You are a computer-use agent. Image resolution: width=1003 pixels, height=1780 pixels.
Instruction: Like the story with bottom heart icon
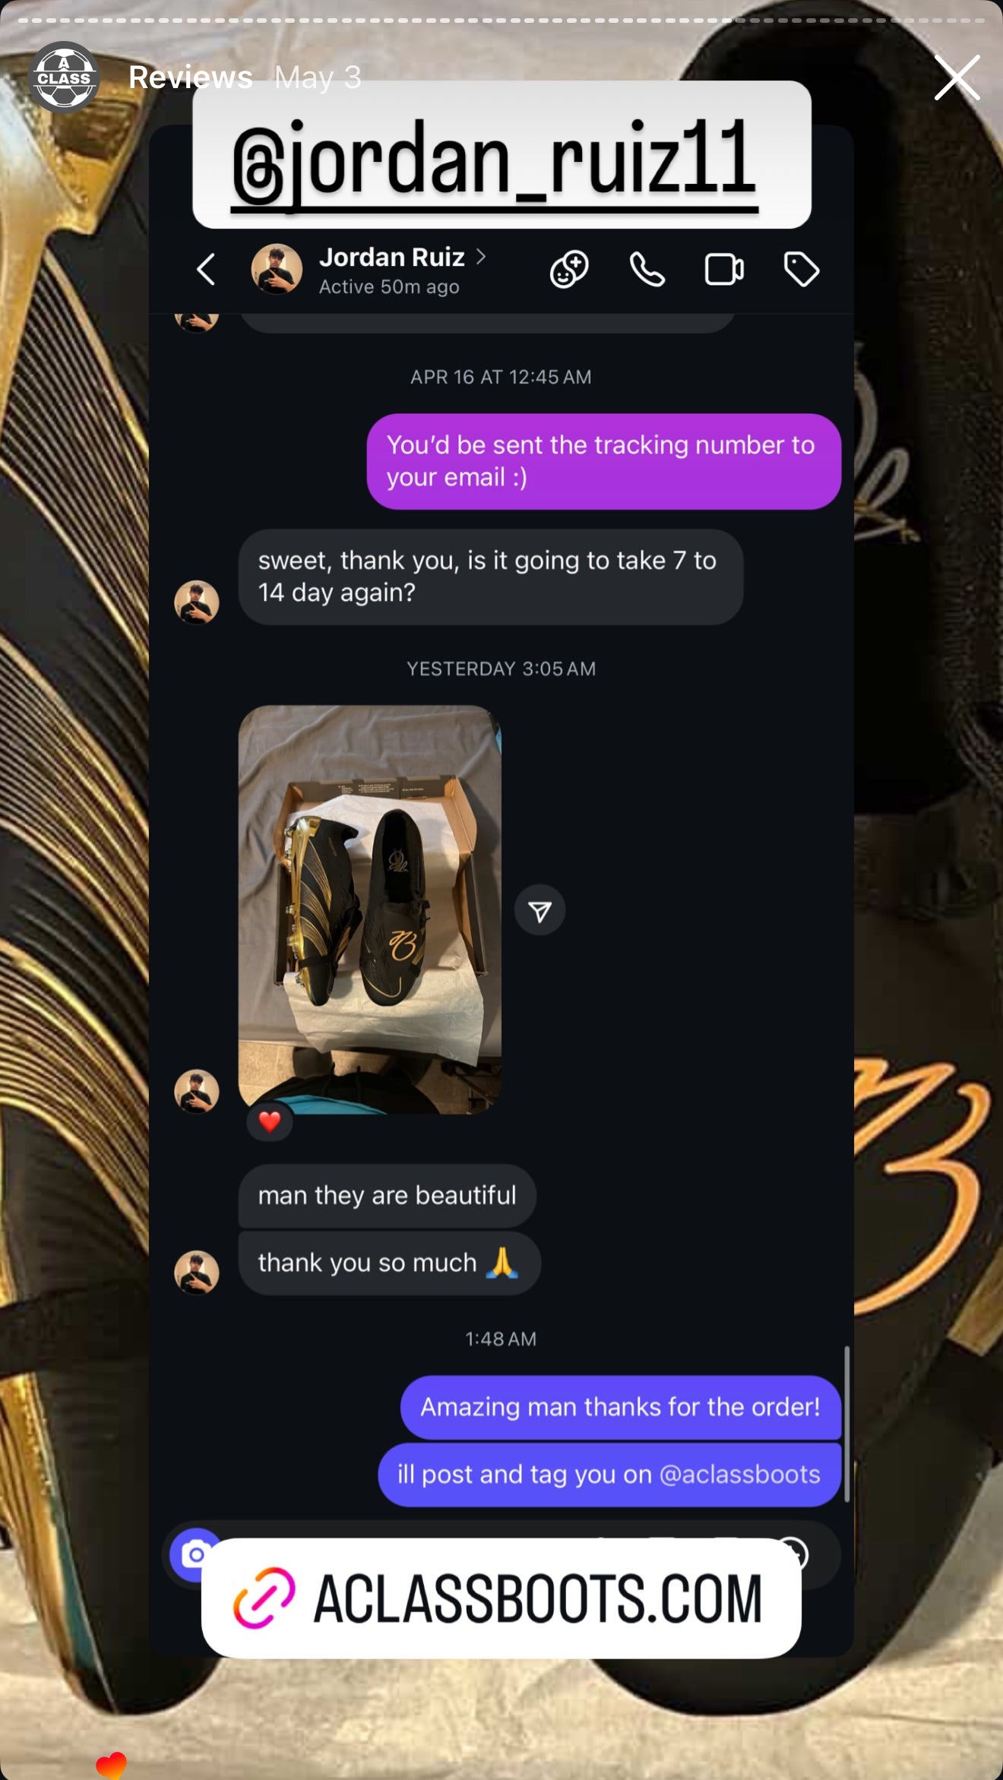[x=112, y=1764]
